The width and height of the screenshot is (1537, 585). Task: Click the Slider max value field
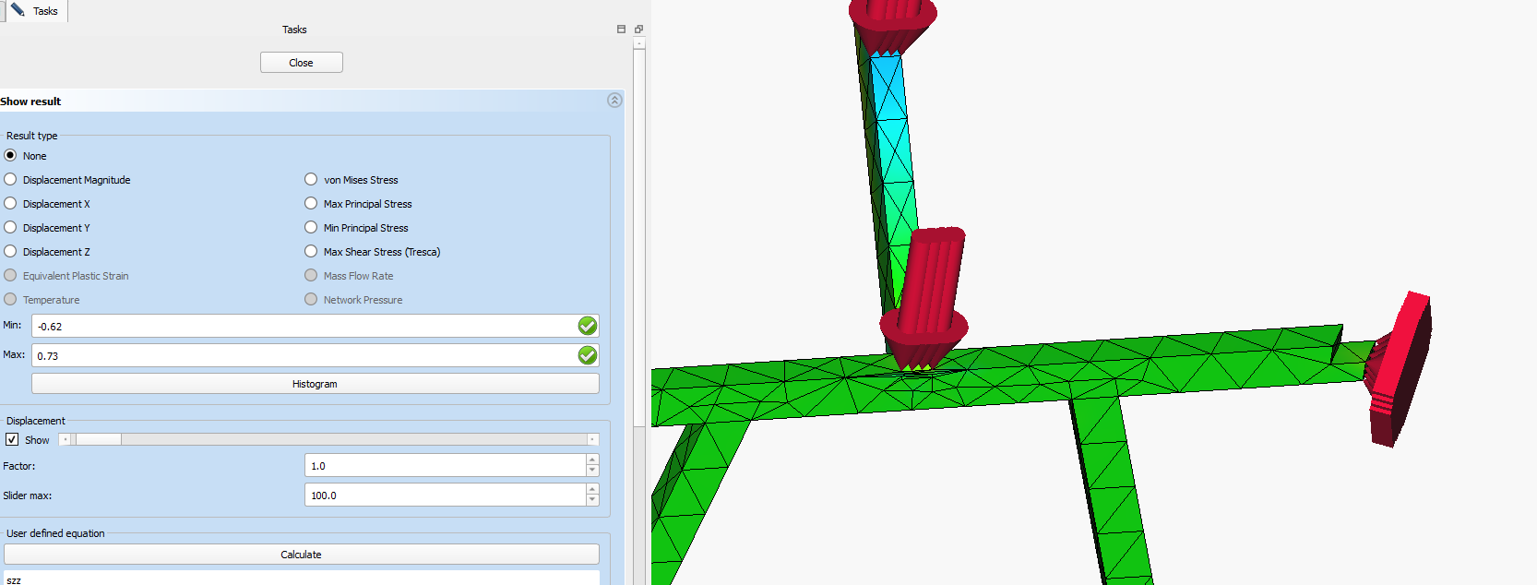coord(446,495)
